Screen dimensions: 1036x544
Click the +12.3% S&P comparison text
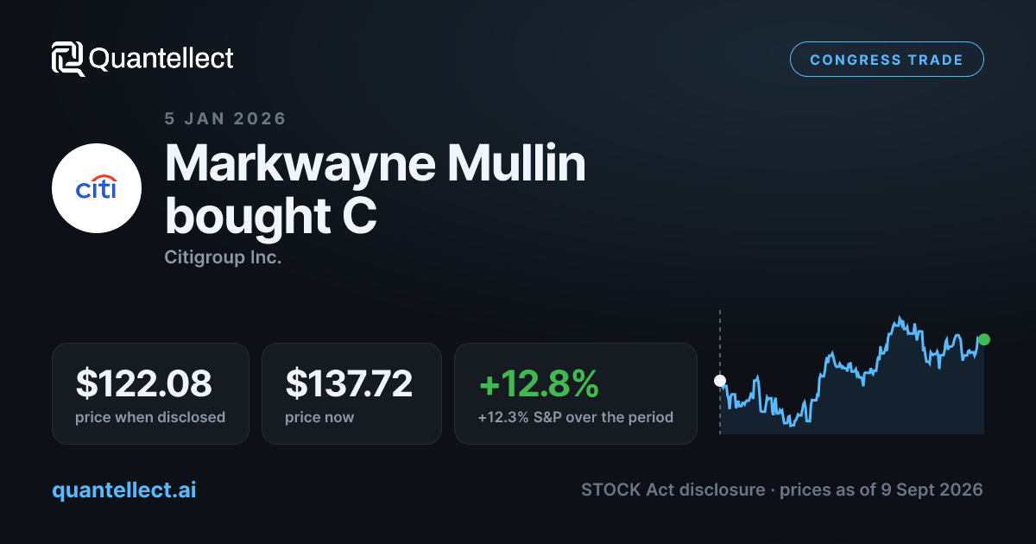575,417
